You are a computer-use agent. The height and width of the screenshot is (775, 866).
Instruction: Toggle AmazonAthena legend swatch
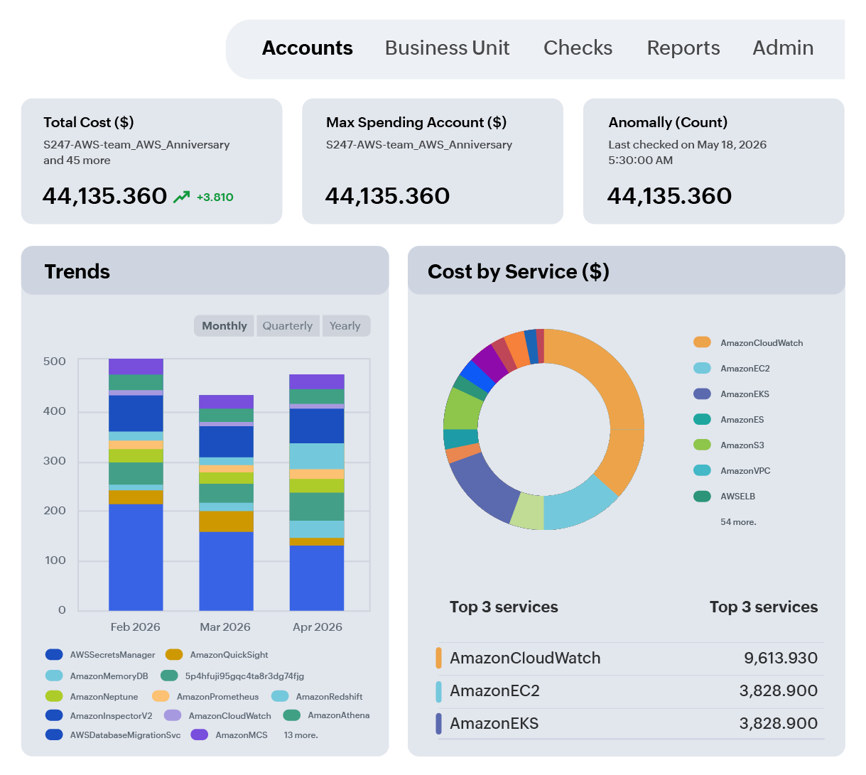click(292, 715)
